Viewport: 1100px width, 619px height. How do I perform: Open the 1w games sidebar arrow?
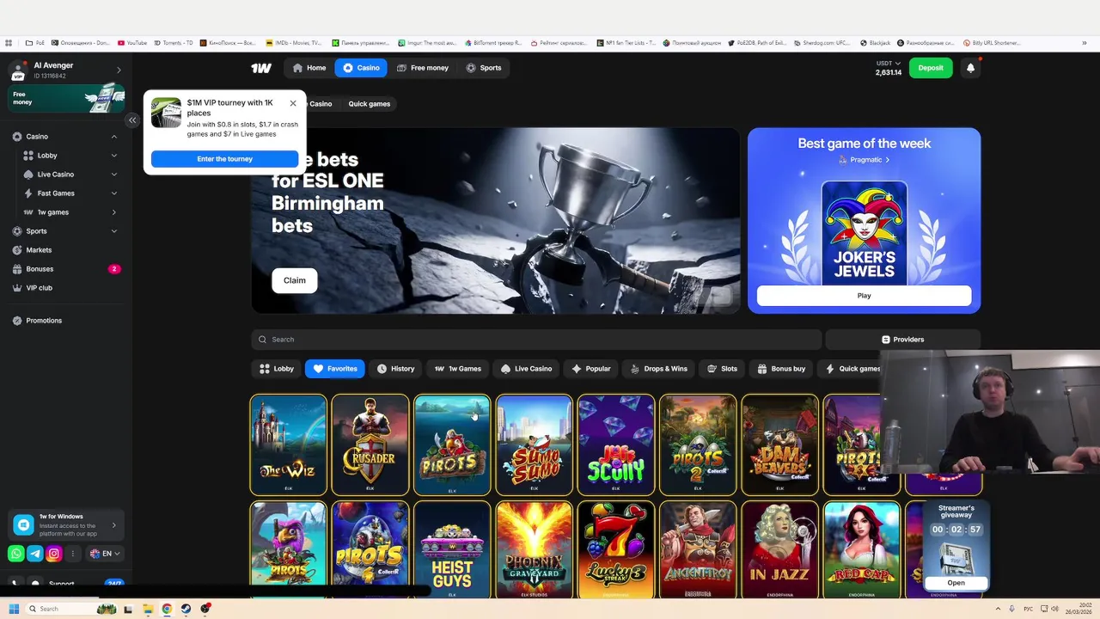(x=113, y=212)
